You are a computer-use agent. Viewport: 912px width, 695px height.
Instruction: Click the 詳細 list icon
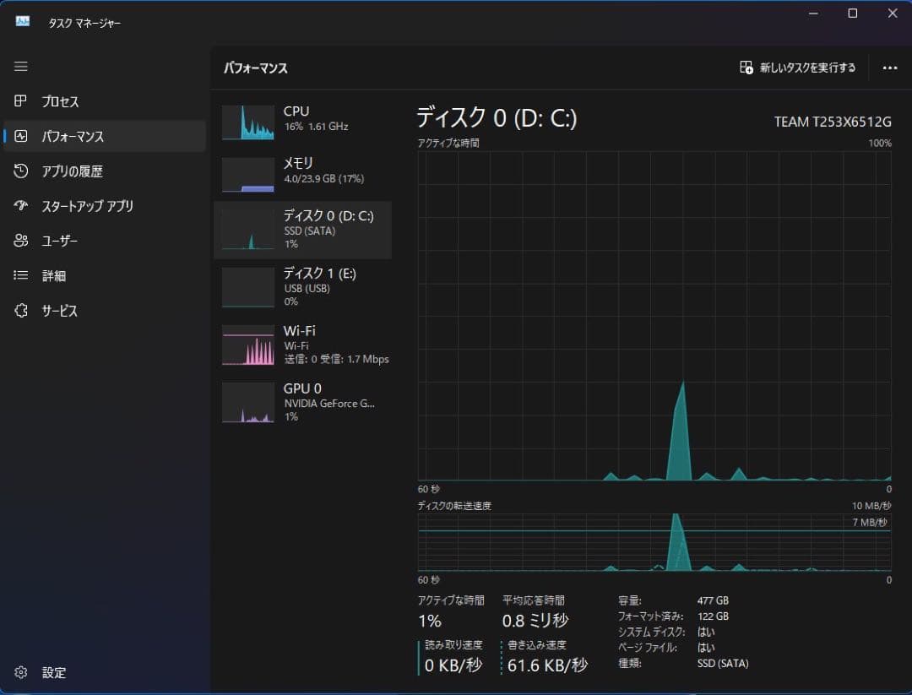(22, 275)
